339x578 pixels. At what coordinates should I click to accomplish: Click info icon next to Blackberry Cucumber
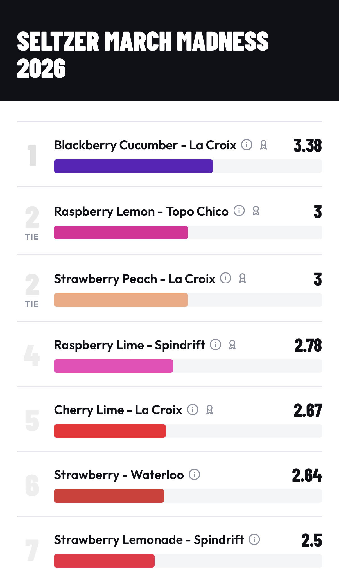[x=247, y=145]
